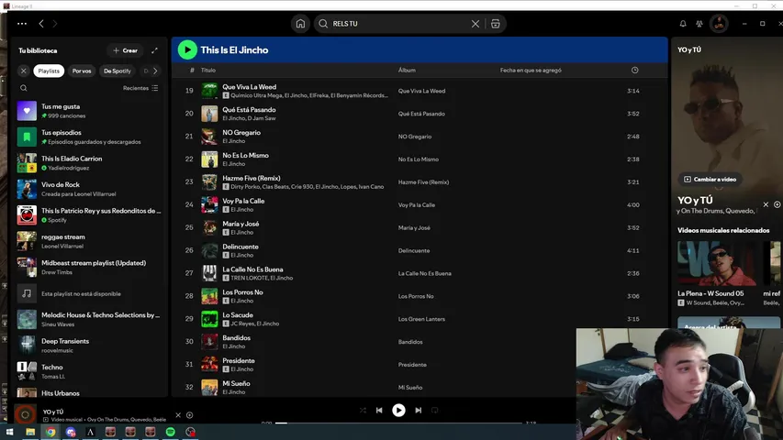Open Vivo de Rock playlist
Image resolution: width=783 pixels, height=440 pixels.
point(88,189)
